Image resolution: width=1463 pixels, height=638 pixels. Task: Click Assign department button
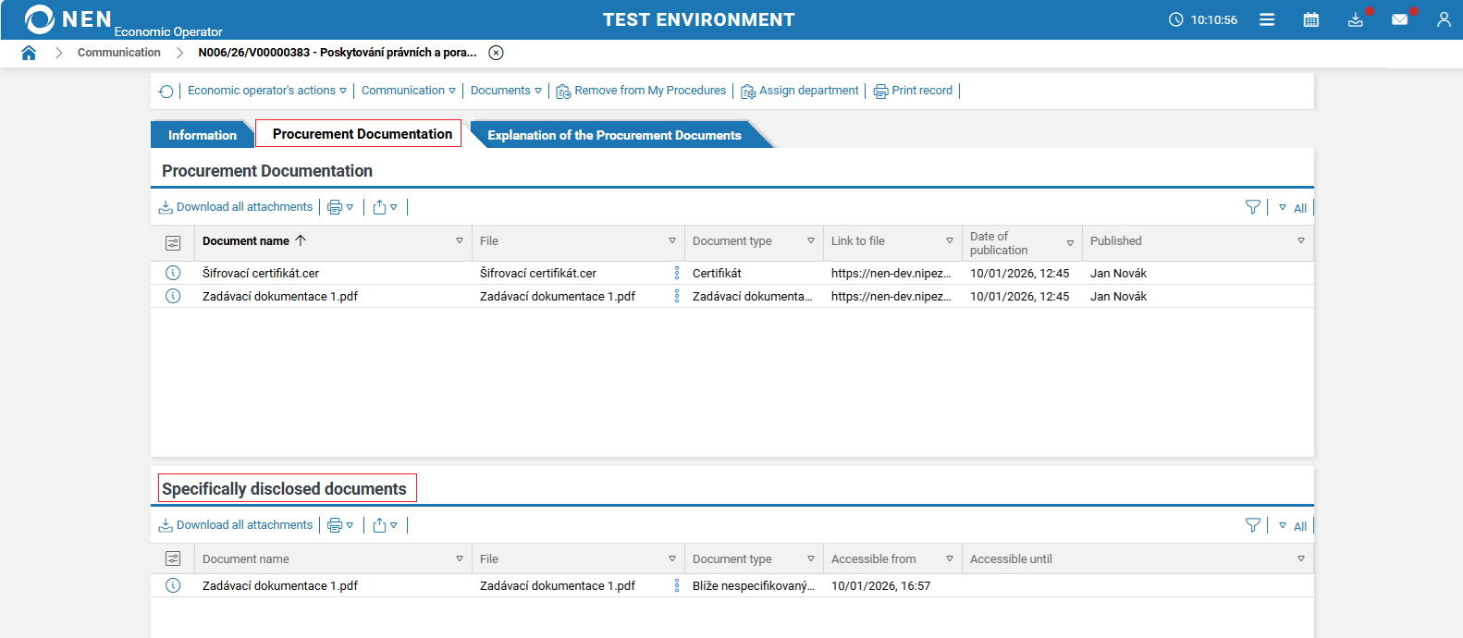tap(800, 91)
